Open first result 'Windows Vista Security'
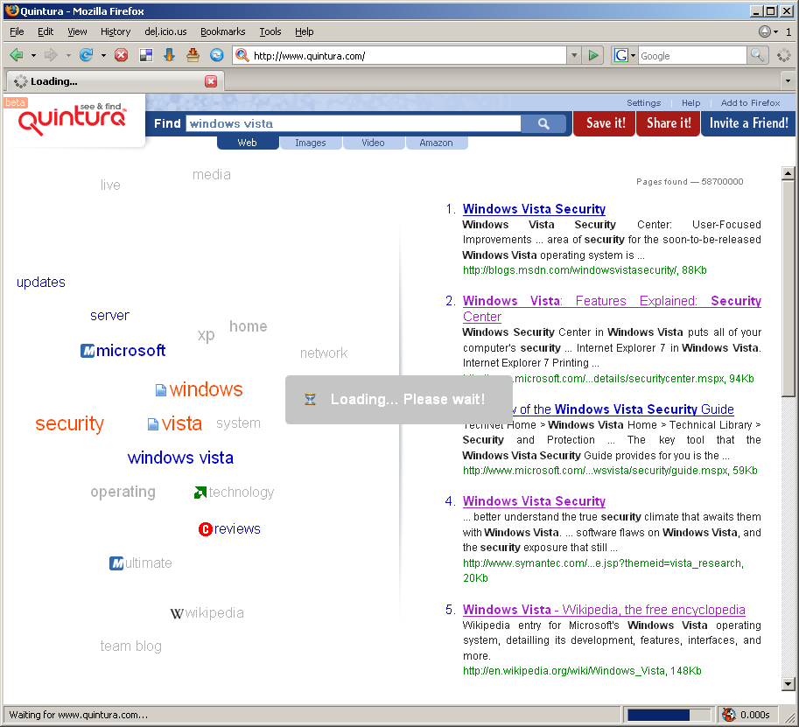799x727 pixels. [534, 209]
